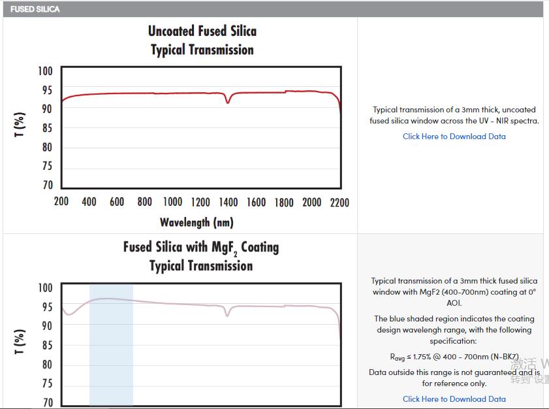Click the MgF2 curve dip near 1400 nm

point(227,314)
